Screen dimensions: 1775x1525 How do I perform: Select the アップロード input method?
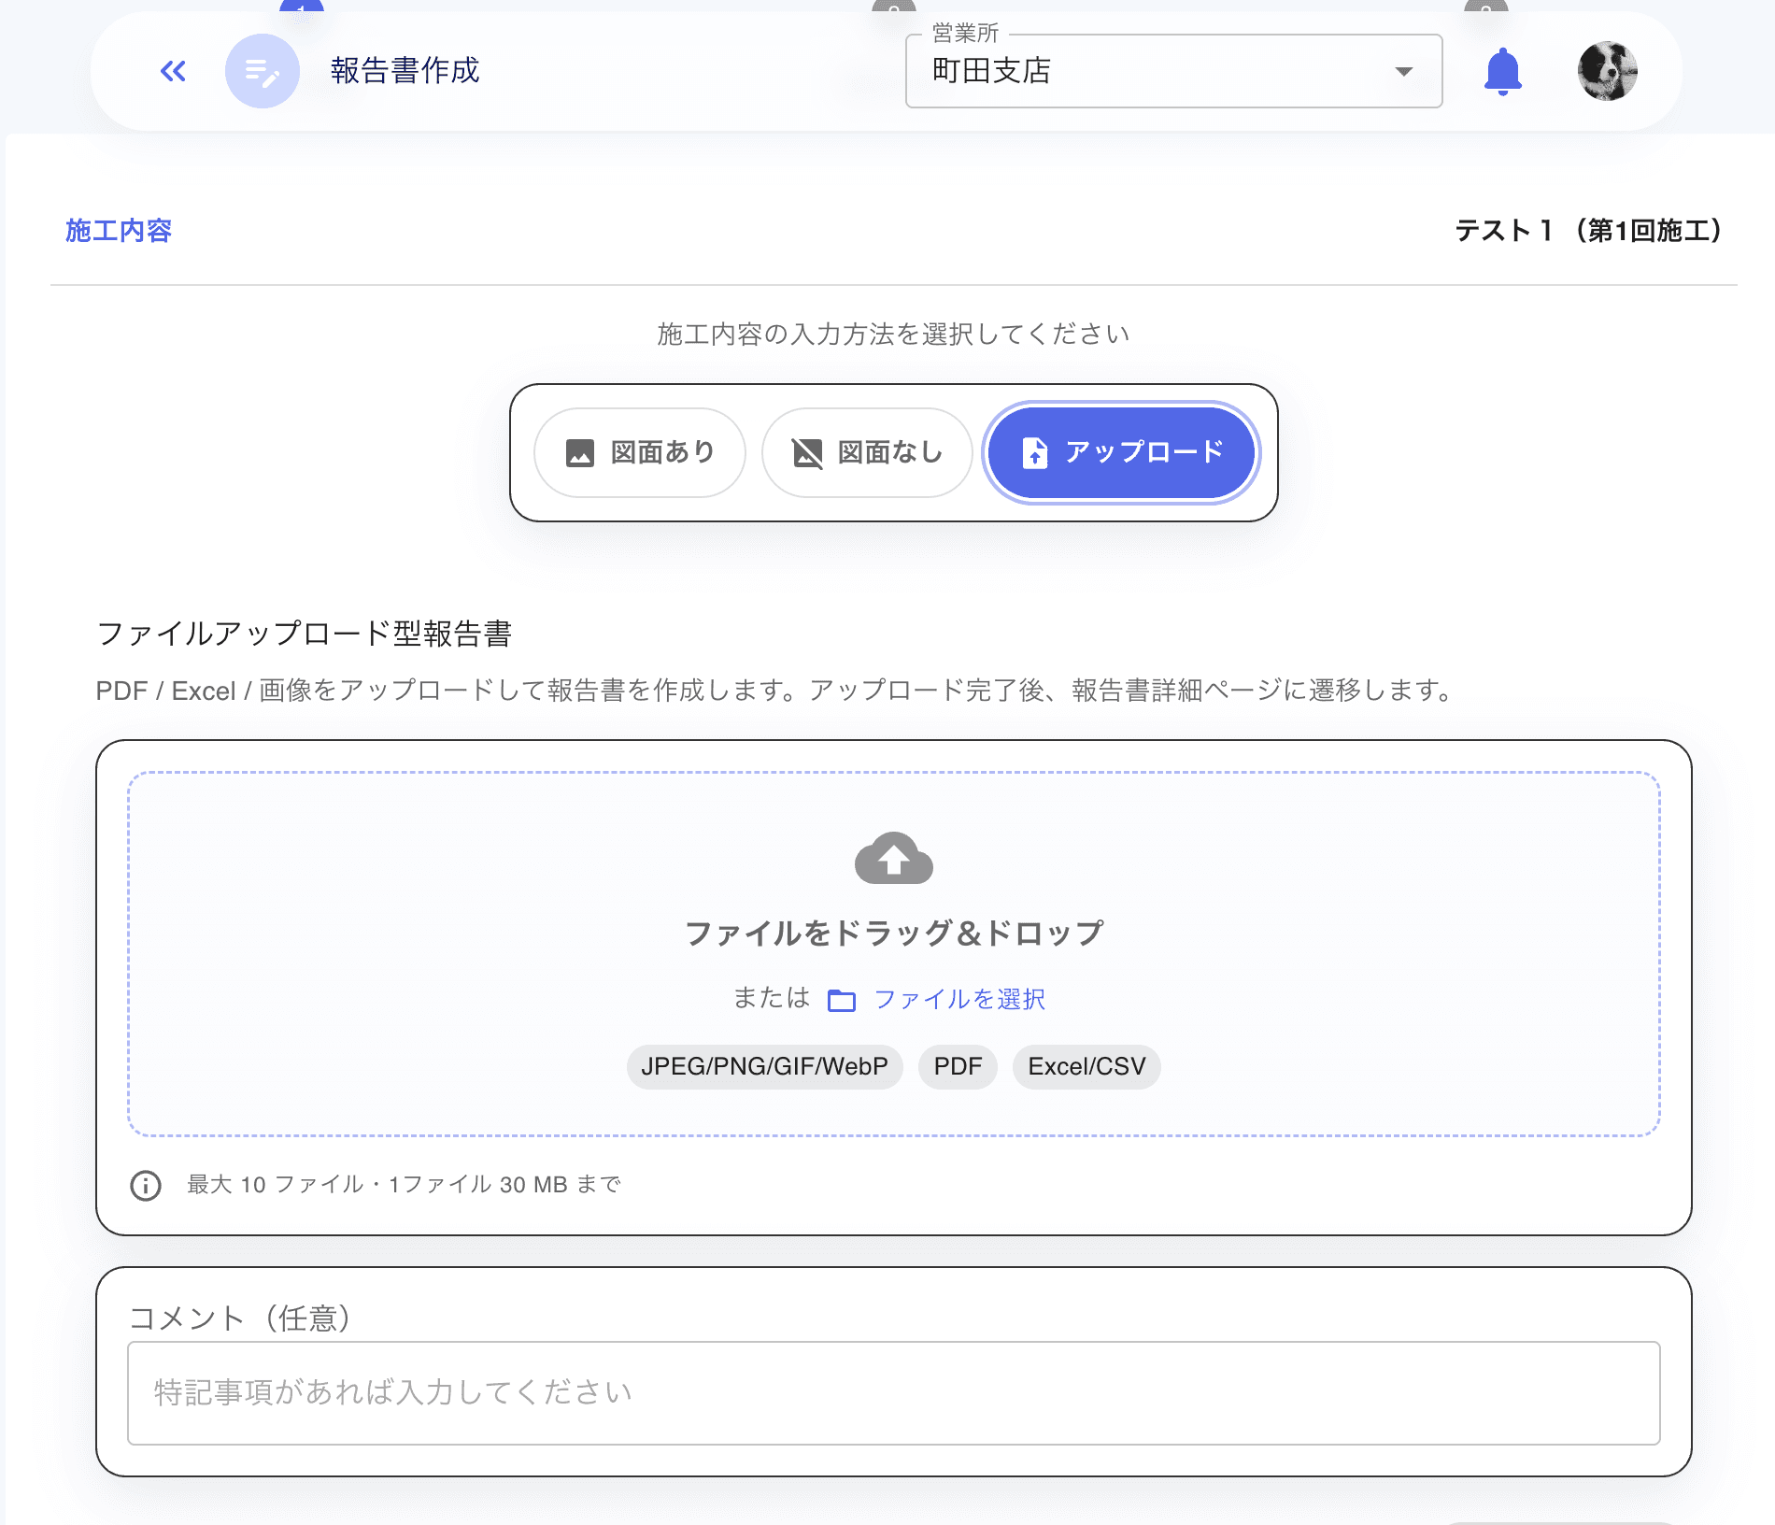click(1120, 452)
